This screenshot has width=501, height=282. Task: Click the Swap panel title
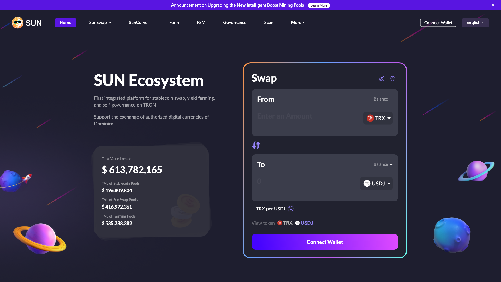point(264,78)
